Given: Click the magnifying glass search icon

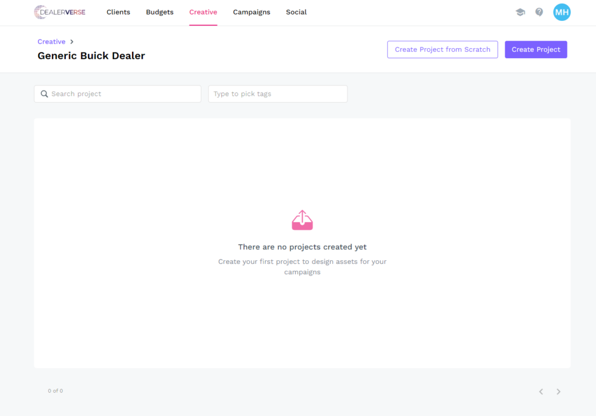Looking at the screenshot, I should tap(44, 94).
